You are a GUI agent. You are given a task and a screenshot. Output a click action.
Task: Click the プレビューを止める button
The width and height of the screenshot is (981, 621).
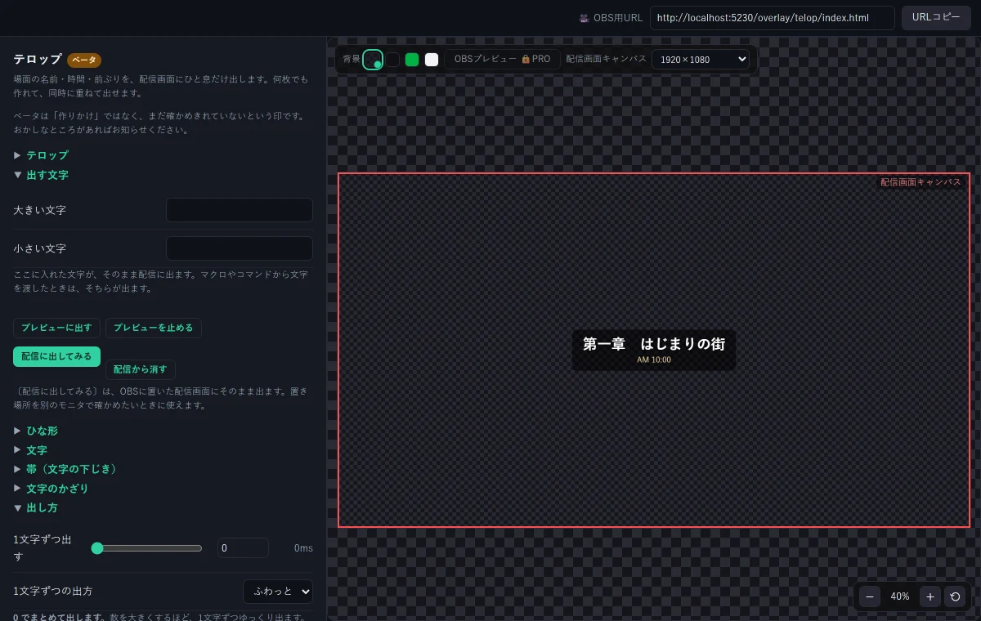(154, 328)
